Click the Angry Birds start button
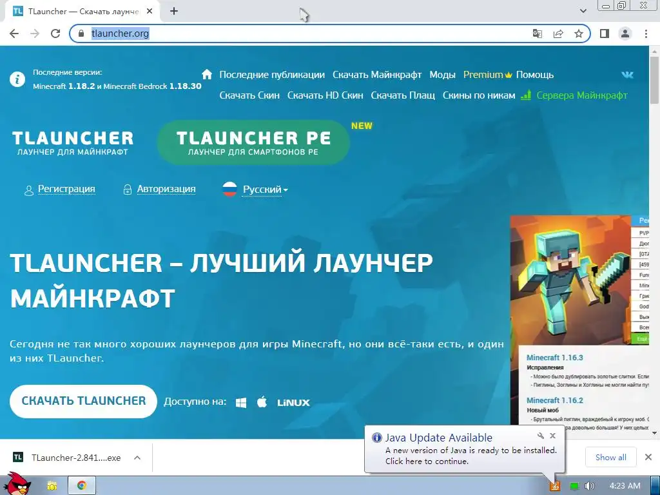660x495 pixels. pos(17,484)
